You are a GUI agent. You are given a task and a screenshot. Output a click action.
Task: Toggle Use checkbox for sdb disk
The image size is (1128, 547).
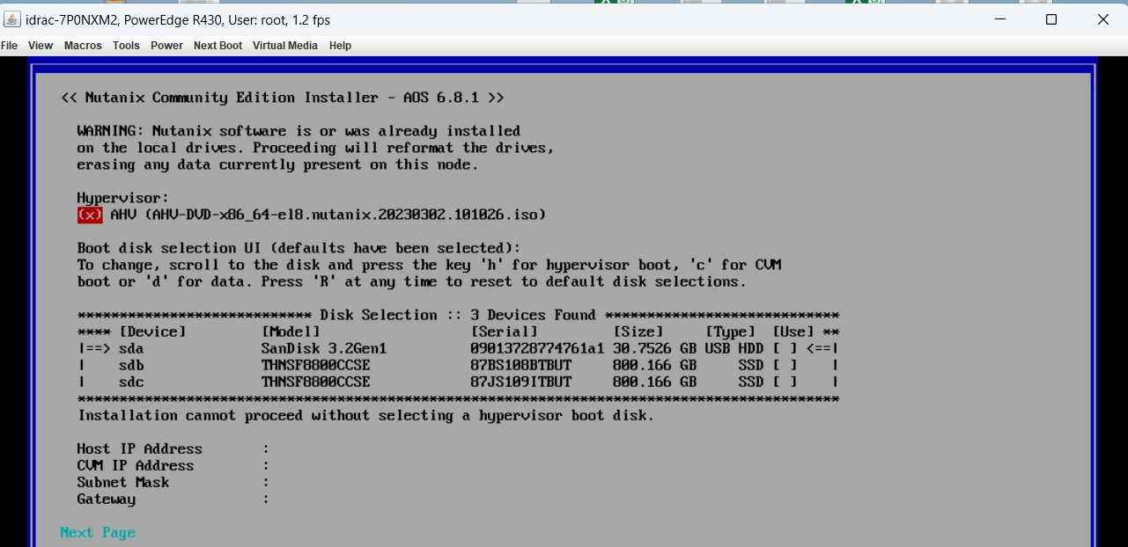[785, 366]
